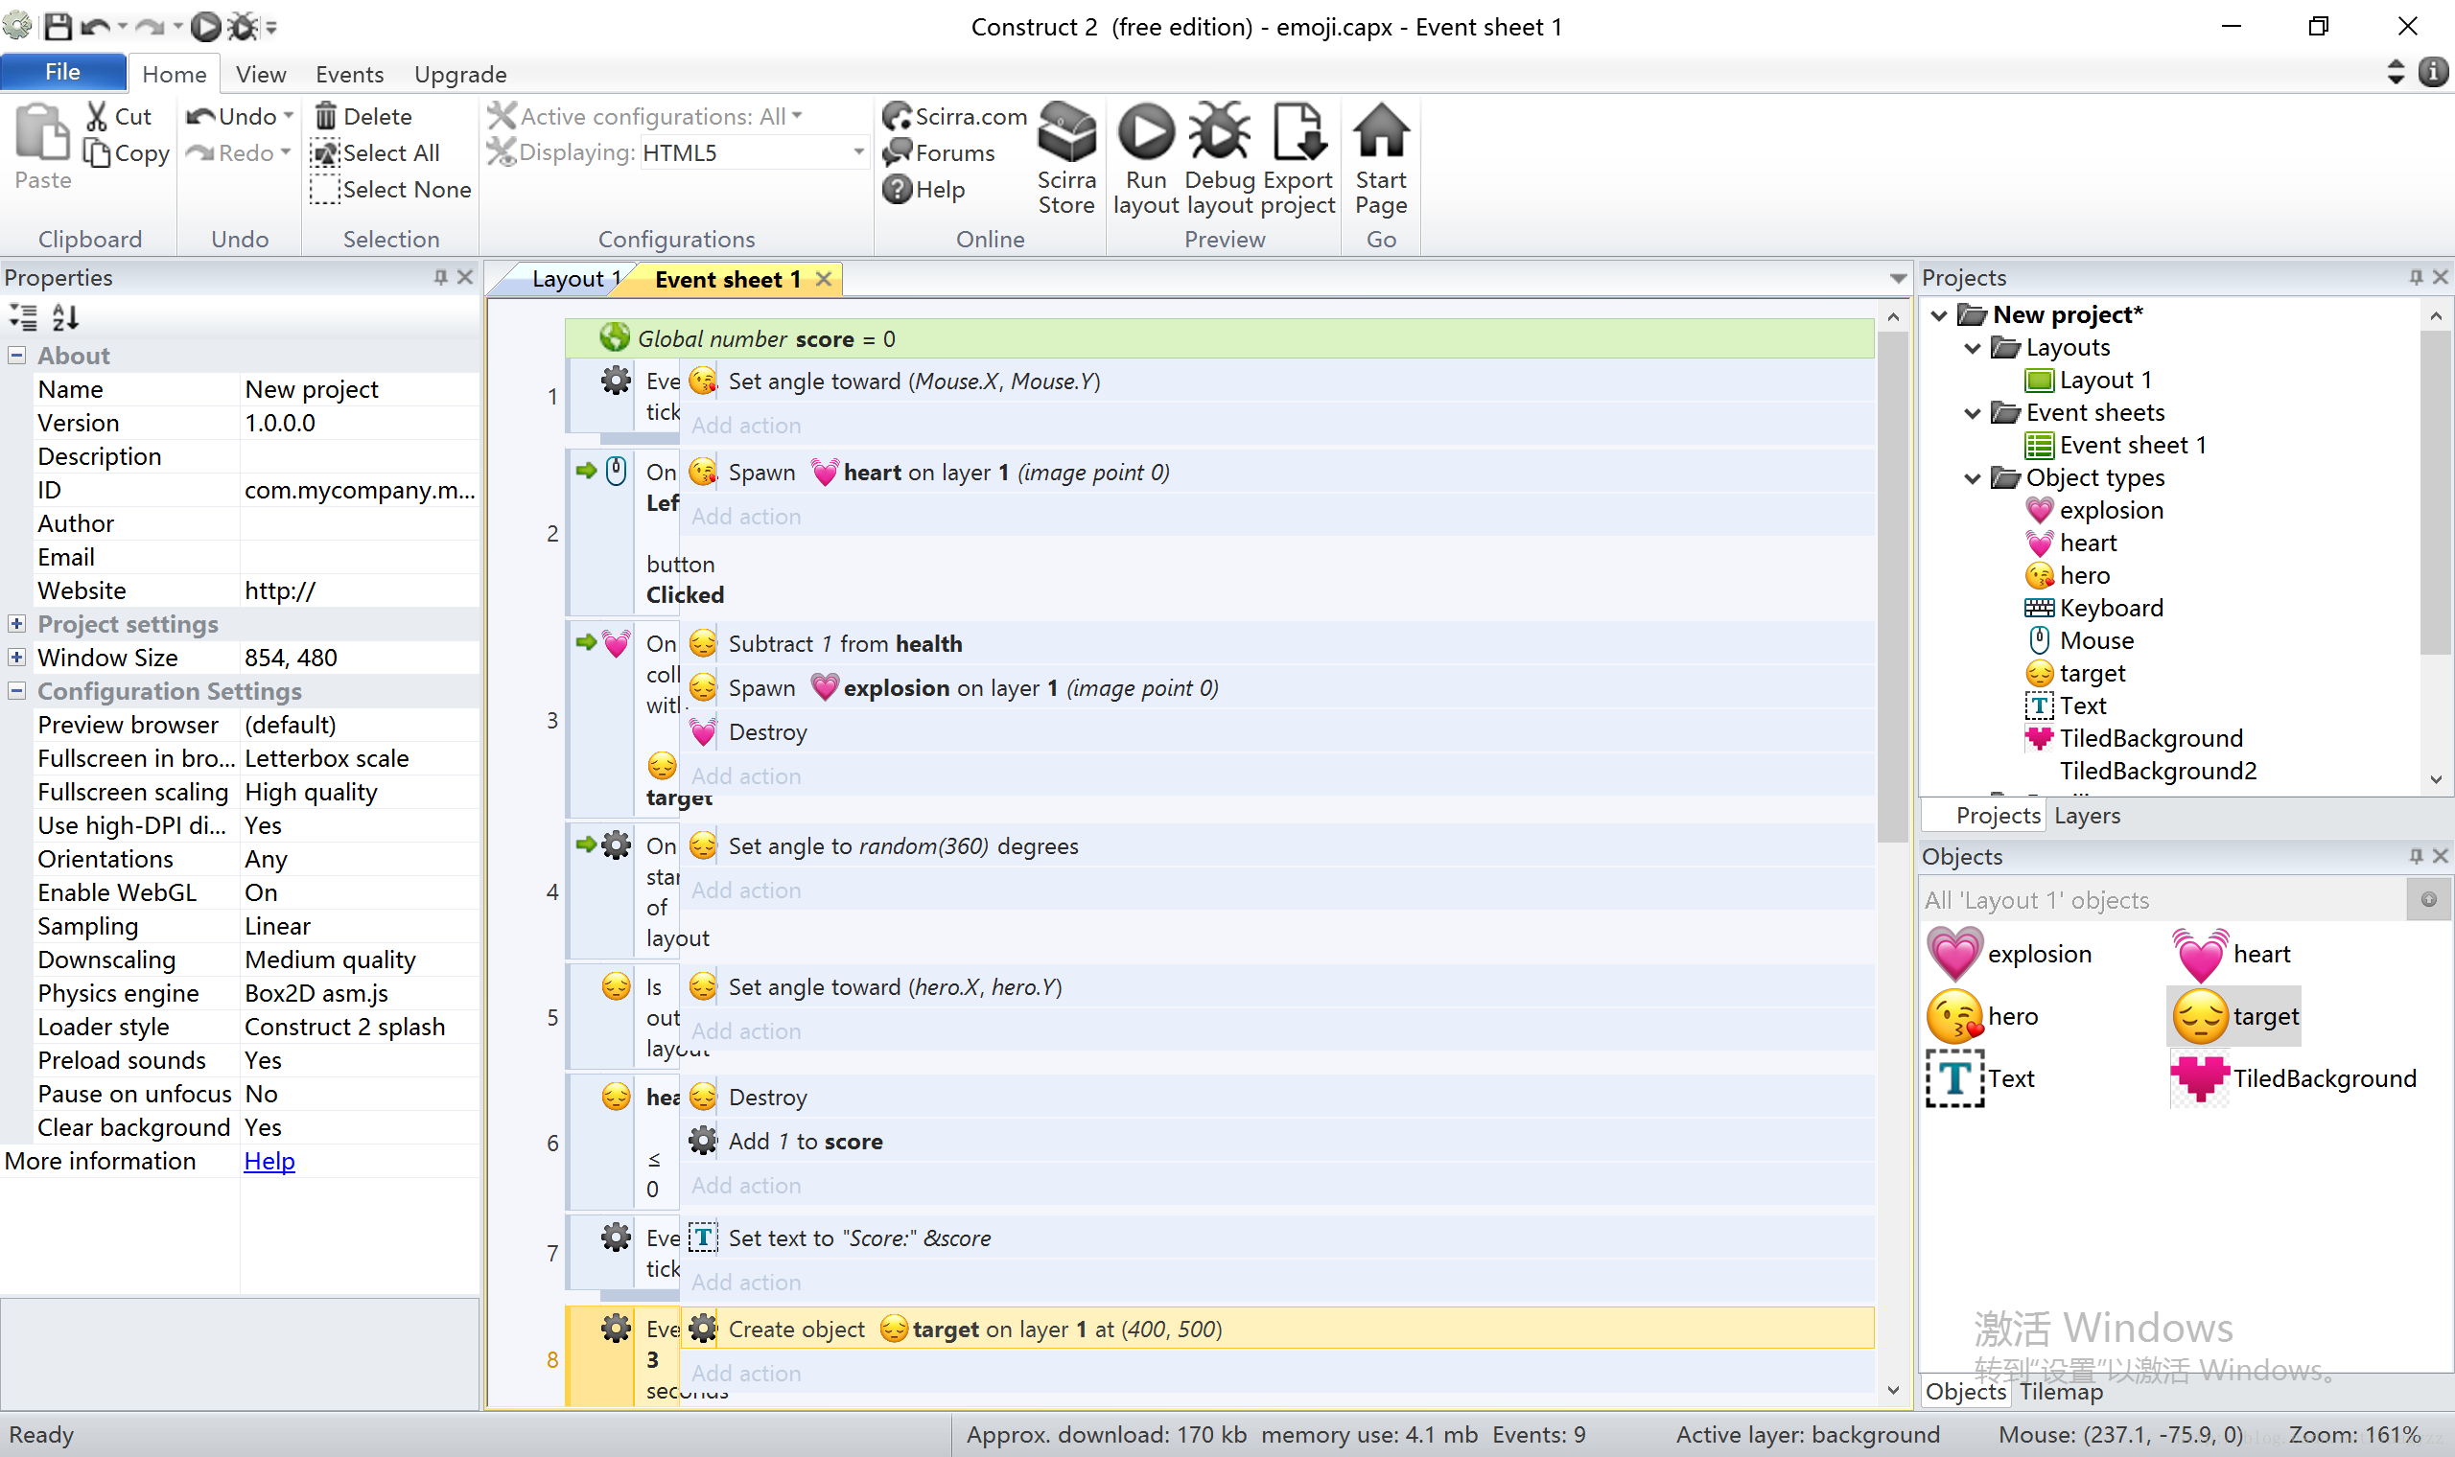Screen dimensions: 2455x1457
Task: Switch to the Layout 1 tab
Action: tap(574, 279)
